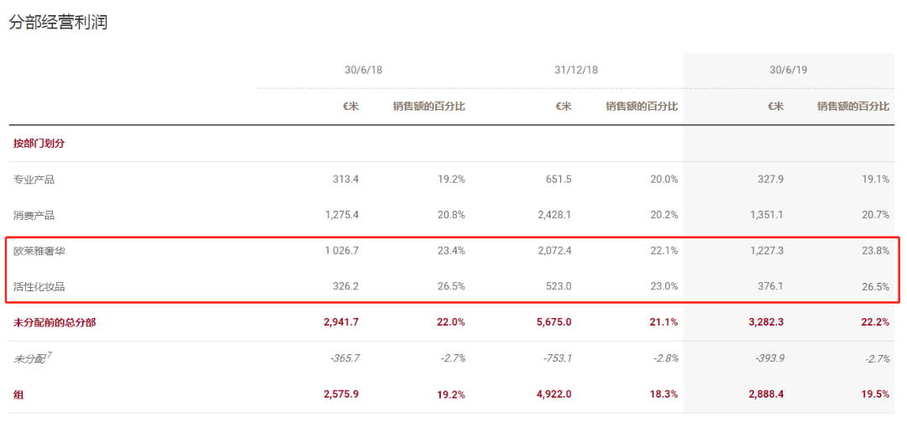Click 销售额的百分比 header under 31/12/18
907x423 pixels.
[x=642, y=107]
